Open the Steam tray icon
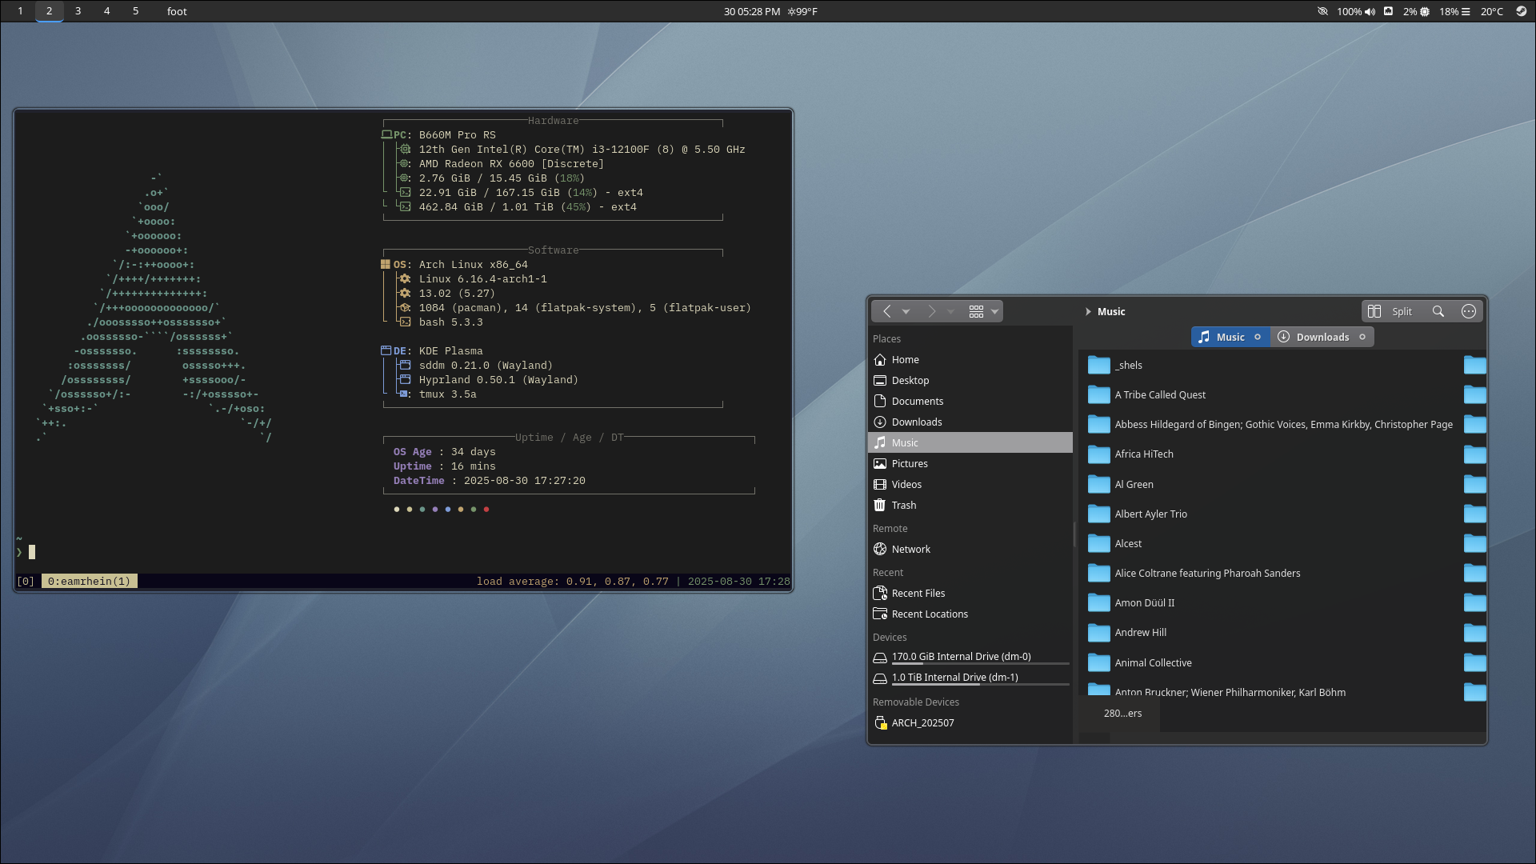The image size is (1536, 864). coord(1521,11)
